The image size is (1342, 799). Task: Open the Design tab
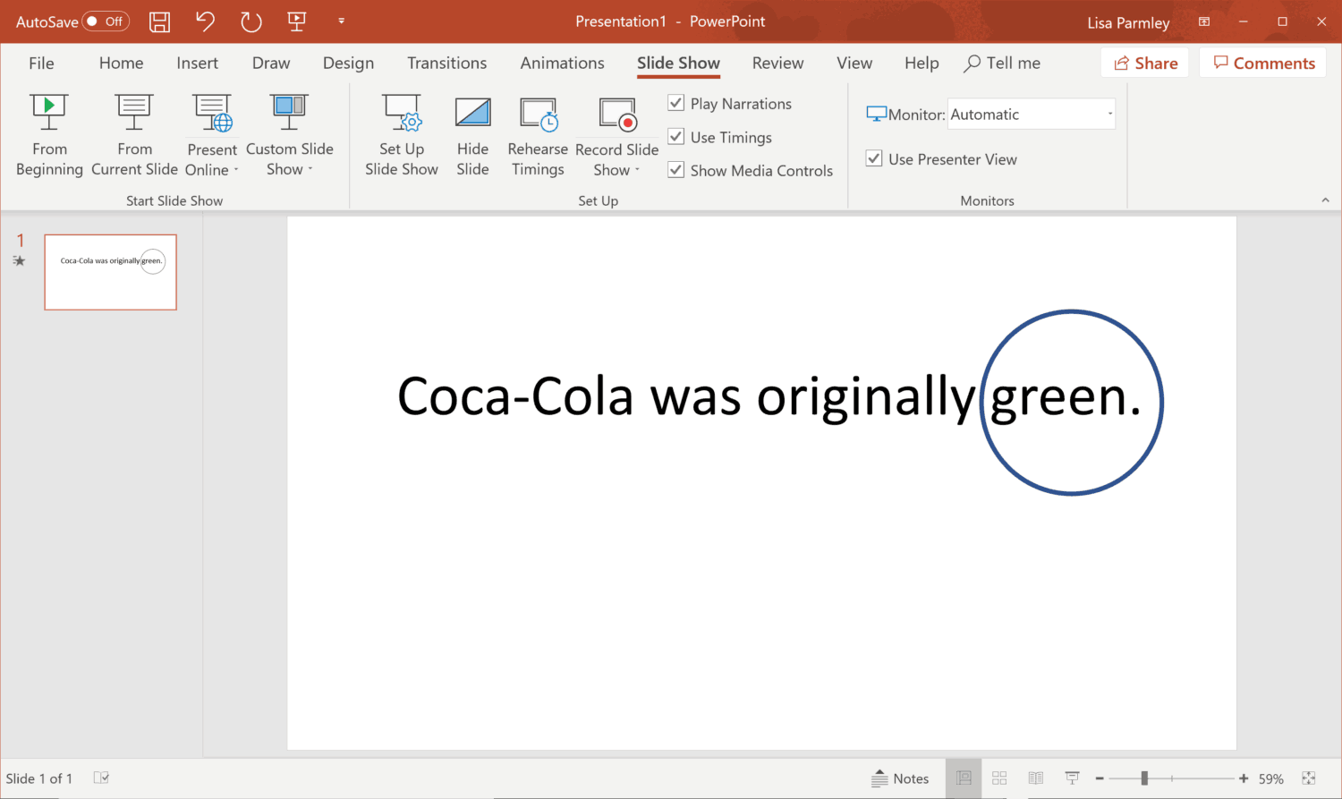348,63
